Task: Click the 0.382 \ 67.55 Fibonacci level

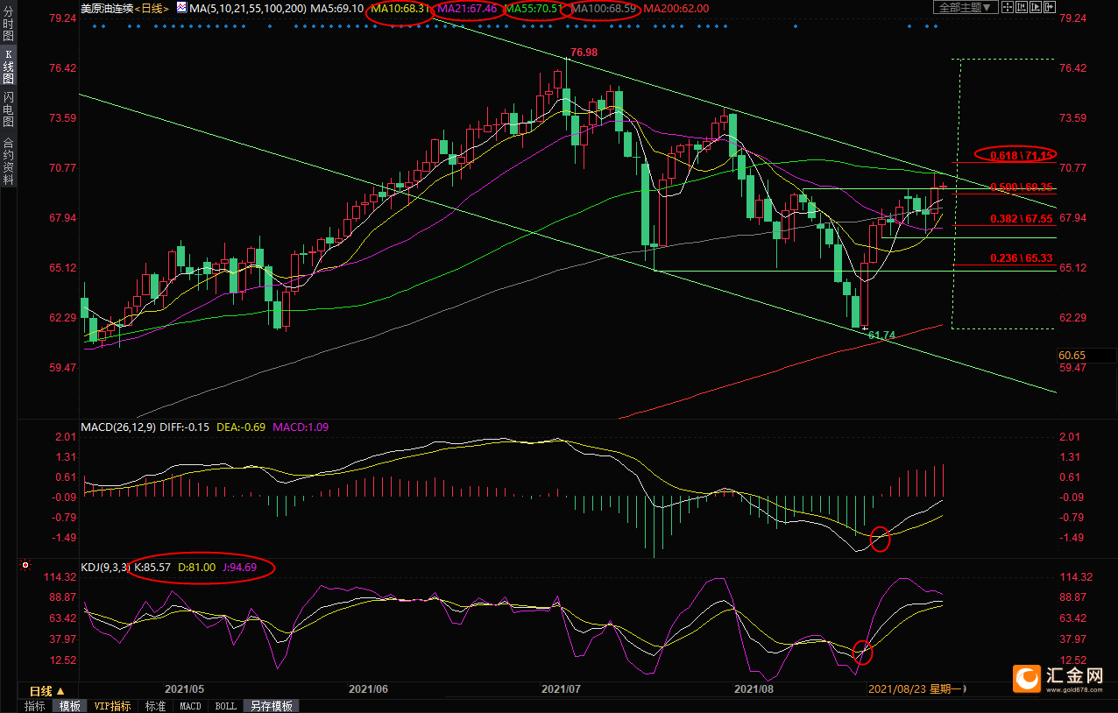Action: pos(1021,219)
